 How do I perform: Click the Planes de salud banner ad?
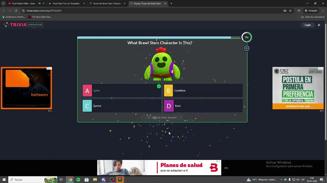pyautogui.click(x=159, y=167)
